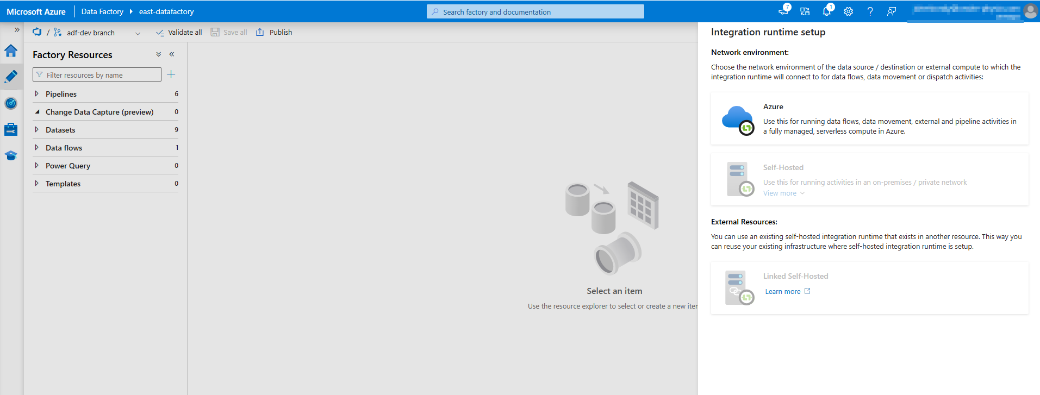Open the Learning center graduation cap icon

coord(11,155)
